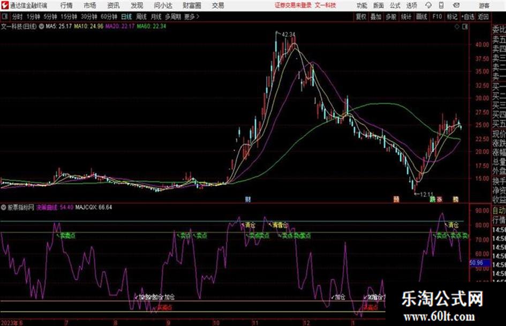Click the 通达信 red logo icon

click(5, 5)
